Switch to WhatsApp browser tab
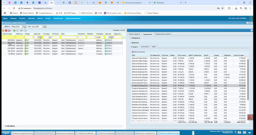 point(167,3)
